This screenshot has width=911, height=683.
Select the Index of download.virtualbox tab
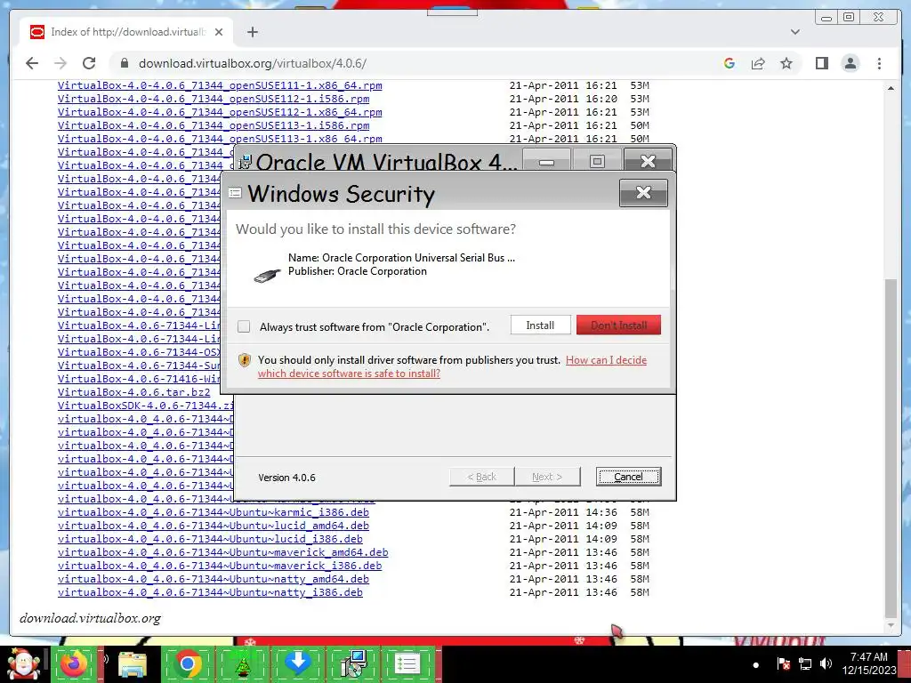pyautogui.click(x=126, y=32)
